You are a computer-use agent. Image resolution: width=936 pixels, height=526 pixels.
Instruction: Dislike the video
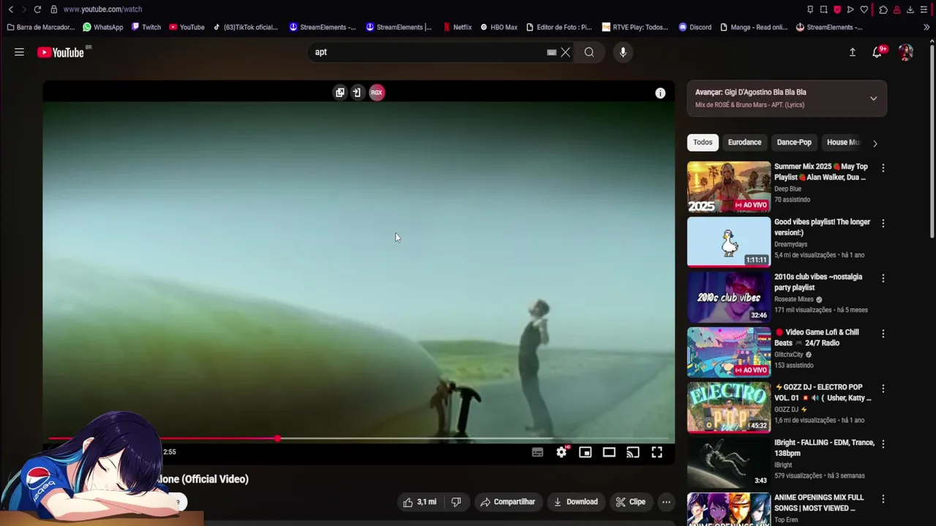(456, 502)
